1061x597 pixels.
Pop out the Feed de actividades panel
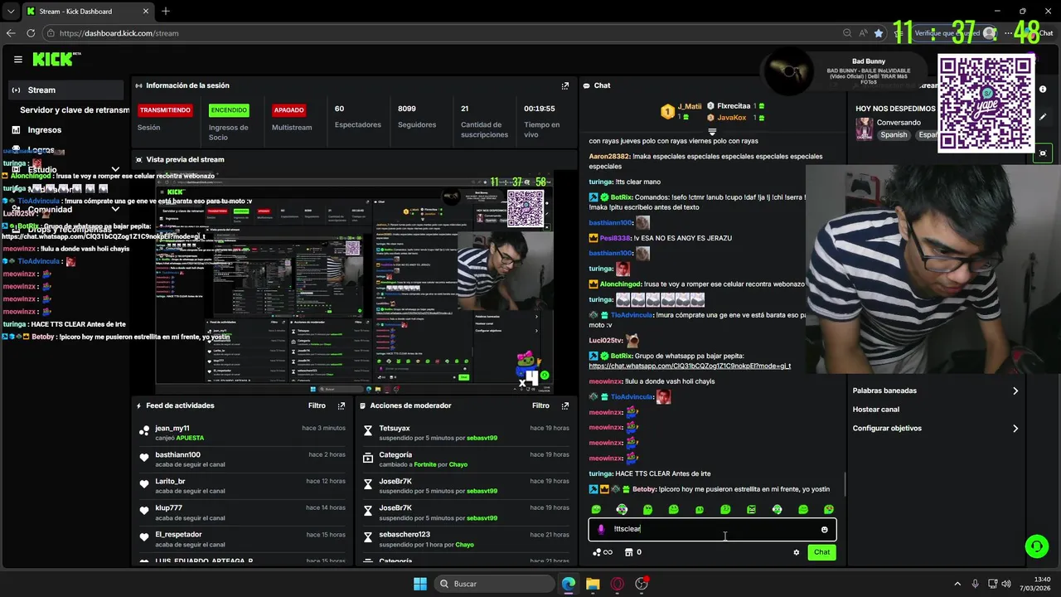click(x=342, y=405)
